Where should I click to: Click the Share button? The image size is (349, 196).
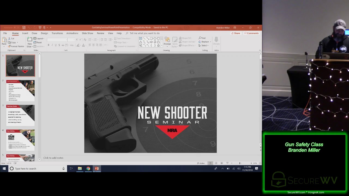(x=236, y=33)
